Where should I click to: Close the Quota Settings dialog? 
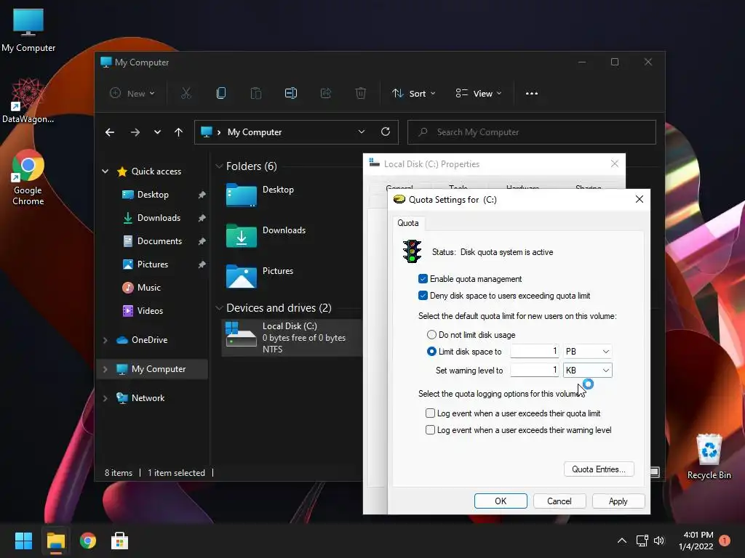point(640,199)
